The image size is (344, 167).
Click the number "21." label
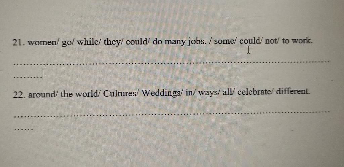(19, 43)
